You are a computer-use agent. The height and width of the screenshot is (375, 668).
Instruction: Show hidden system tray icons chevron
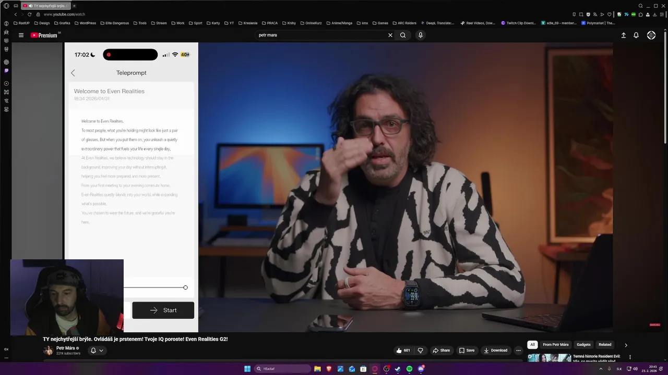click(601, 369)
